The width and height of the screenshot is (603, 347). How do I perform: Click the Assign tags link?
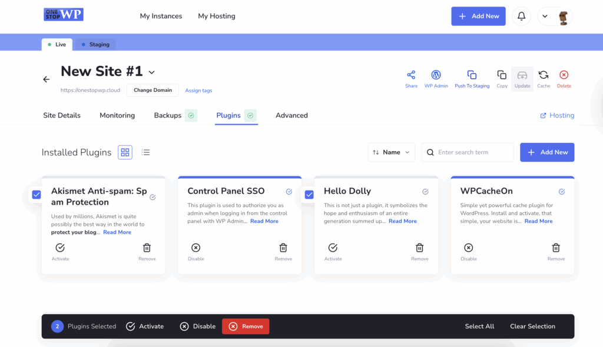[198, 91]
